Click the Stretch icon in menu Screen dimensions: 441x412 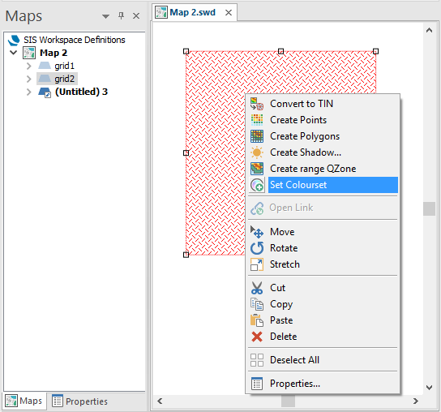tap(257, 264)
